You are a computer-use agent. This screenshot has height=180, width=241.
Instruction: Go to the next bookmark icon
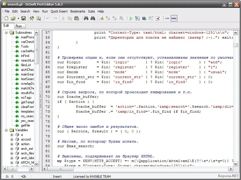pyautogui.click(x=108, y=19)
